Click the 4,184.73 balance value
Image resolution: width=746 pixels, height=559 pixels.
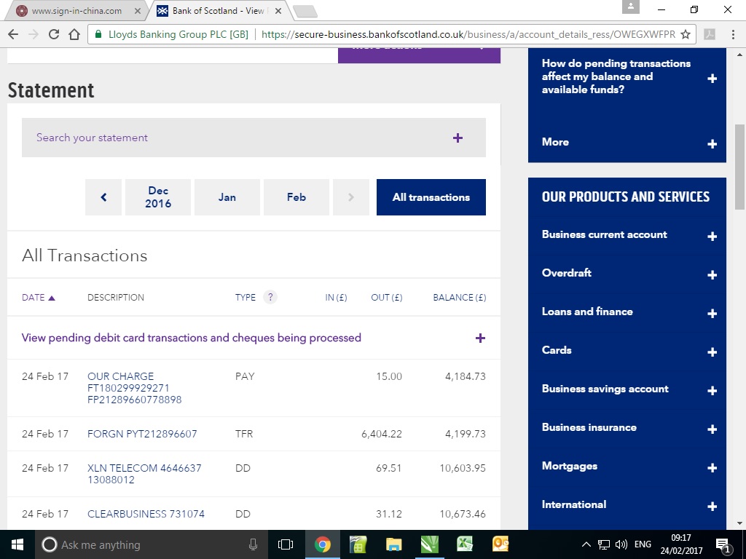coord(466,376)
